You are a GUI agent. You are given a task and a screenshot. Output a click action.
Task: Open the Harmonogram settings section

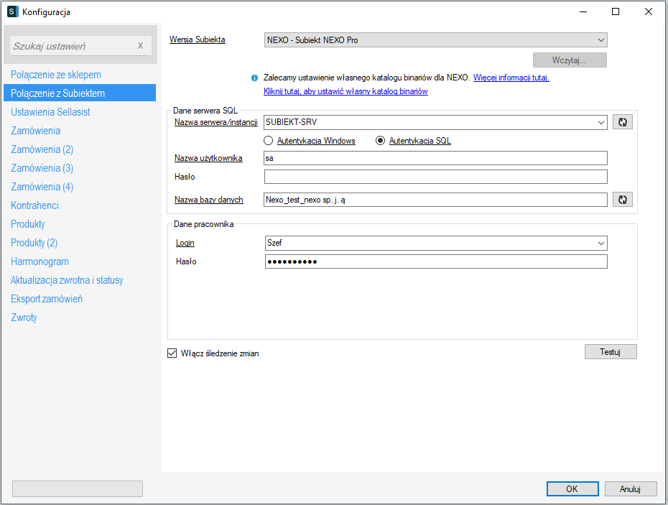(x=40, y=261)
